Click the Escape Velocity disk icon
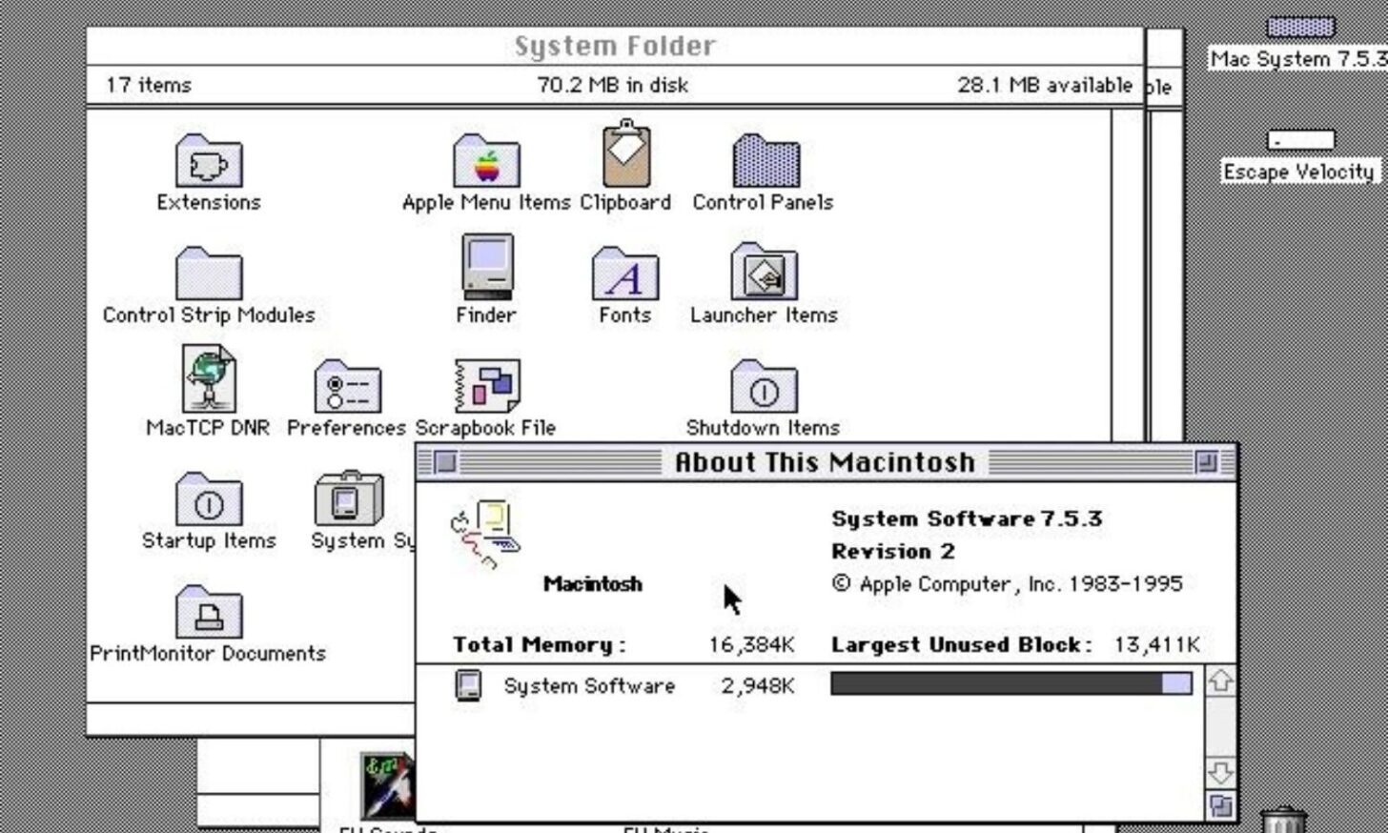The height and width of the screenshot is (833, 1388). point(1300,141)
